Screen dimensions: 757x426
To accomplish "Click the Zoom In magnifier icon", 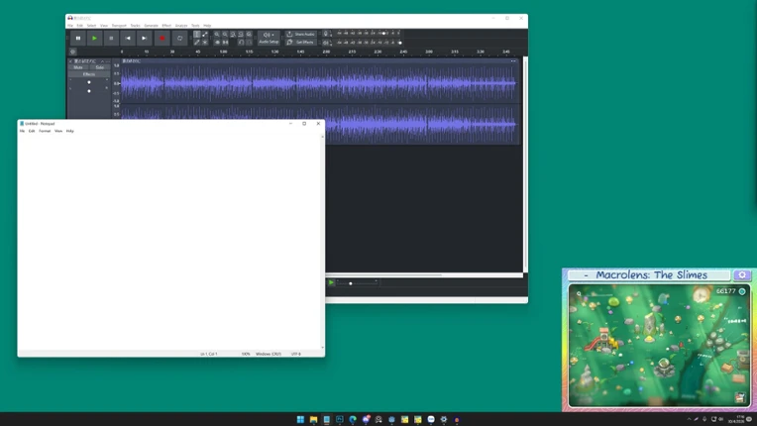I will 217,35.
